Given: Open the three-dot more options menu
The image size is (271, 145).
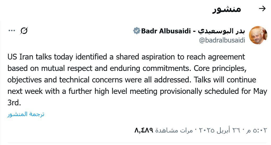Looking at the screenshot, I should coord(12,31).
